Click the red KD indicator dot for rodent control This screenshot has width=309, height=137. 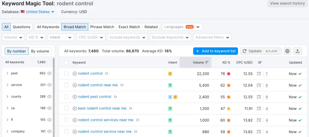tap(229, 74)
